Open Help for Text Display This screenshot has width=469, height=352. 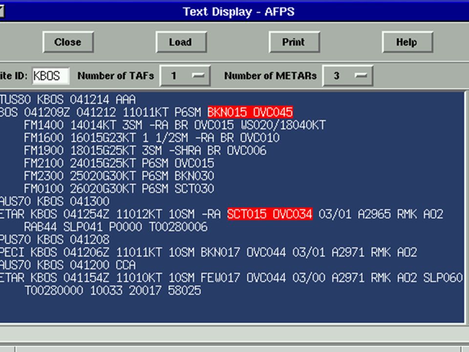[x=407, y=42]
